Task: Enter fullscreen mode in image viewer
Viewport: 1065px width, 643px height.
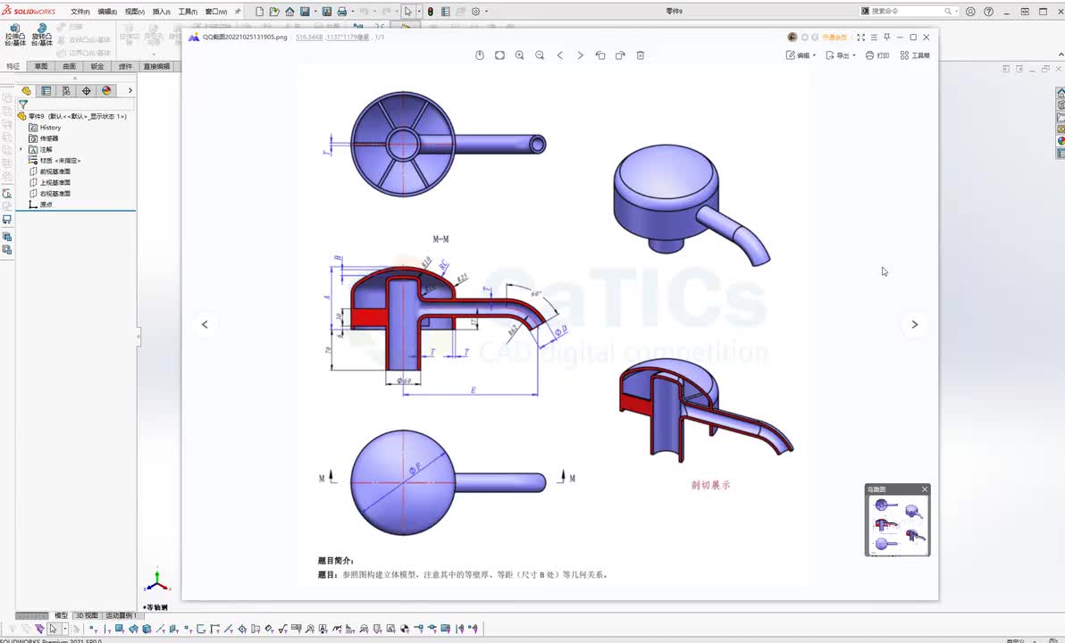Action: click(860, 38)
